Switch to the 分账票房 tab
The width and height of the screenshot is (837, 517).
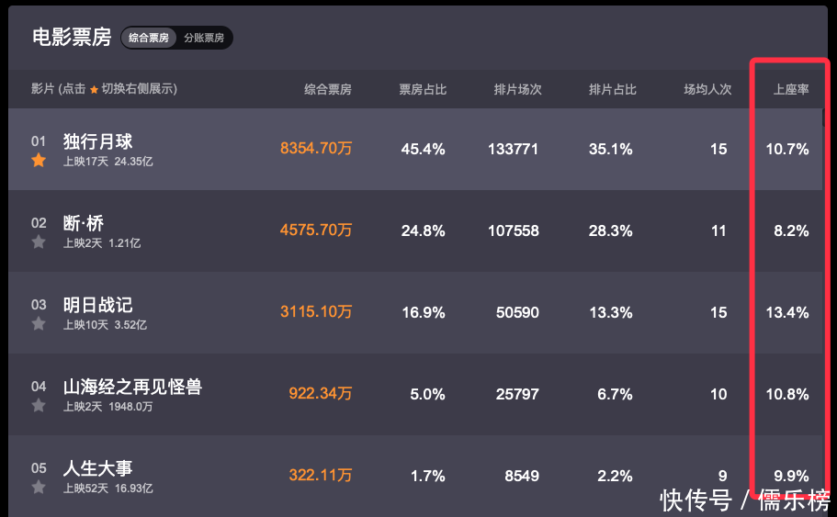coord(204,38)
